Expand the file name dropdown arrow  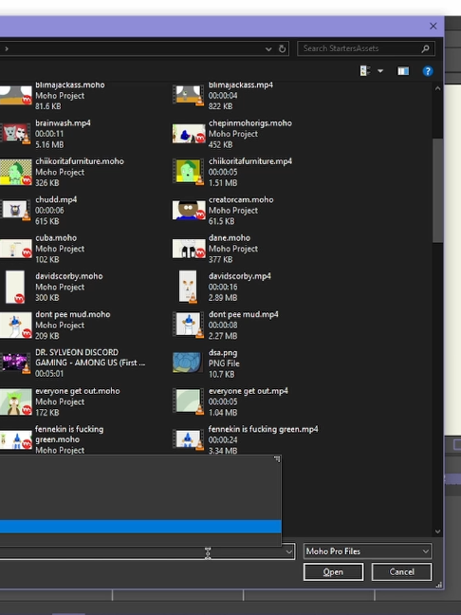tap(289, 551)
